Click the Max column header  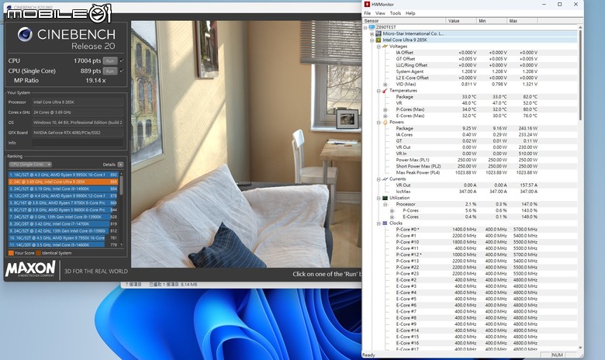(x=522, y=21)
